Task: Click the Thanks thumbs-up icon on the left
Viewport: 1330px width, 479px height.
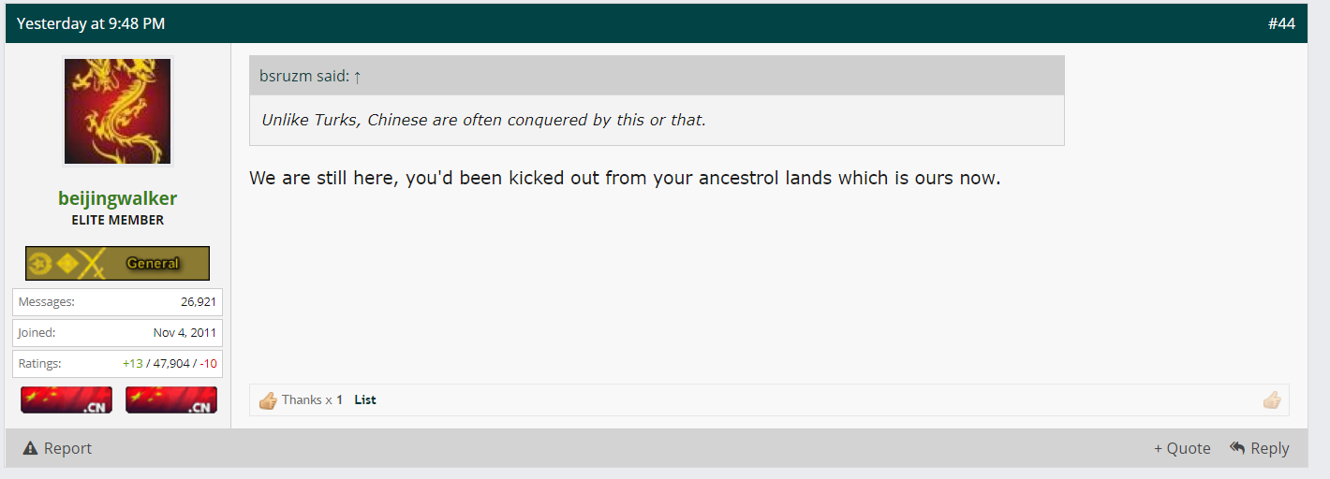Action: click(x=268, y=400)
